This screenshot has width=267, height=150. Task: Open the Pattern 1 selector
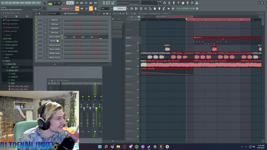click(120, 8)
